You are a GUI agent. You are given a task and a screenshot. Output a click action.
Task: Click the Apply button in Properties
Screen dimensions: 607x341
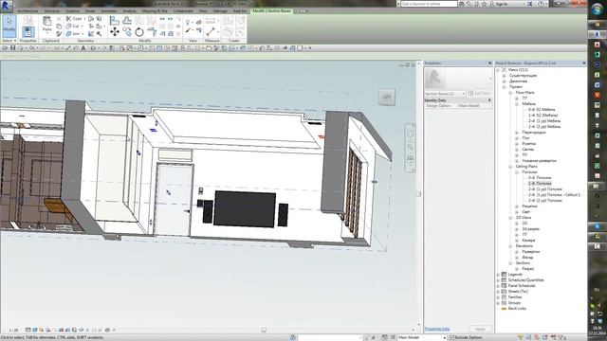coord(480,329)
